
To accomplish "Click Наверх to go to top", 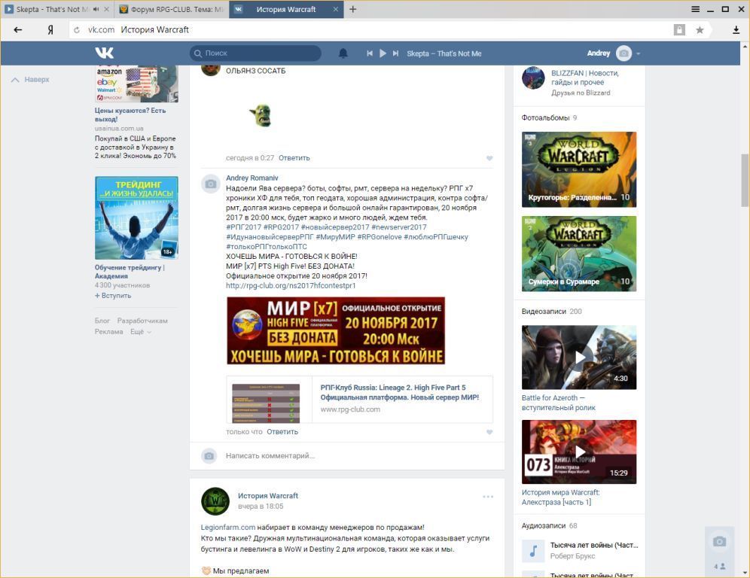I will click(x=31, y=79).
